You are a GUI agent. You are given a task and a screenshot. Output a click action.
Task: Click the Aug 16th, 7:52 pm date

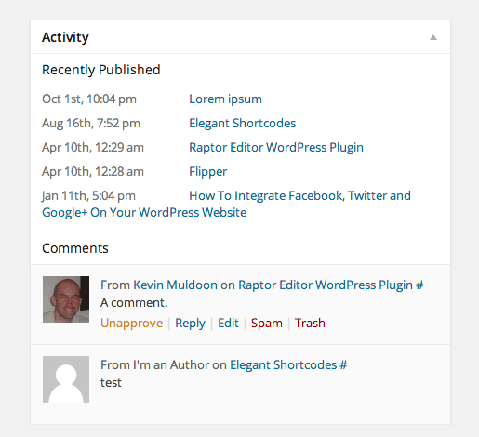[91, 124]
